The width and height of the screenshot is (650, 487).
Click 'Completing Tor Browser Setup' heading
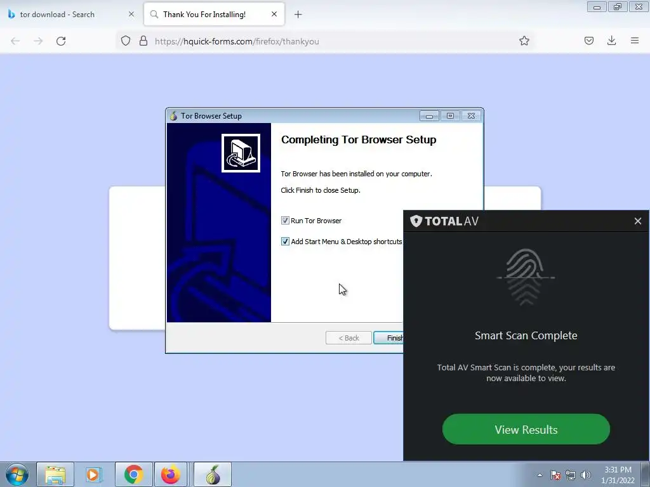coord(359,140)
